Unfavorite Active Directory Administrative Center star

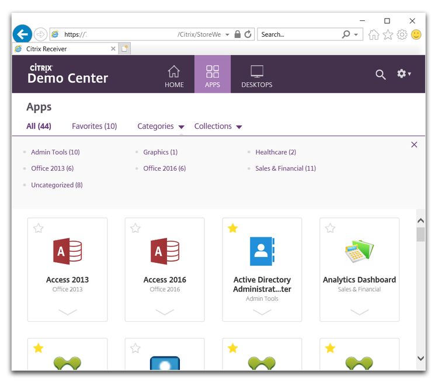tap(232, 228)
